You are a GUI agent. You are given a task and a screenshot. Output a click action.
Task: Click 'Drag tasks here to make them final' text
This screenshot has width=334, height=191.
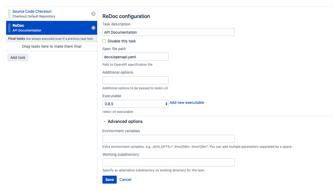tap(52, 46)
